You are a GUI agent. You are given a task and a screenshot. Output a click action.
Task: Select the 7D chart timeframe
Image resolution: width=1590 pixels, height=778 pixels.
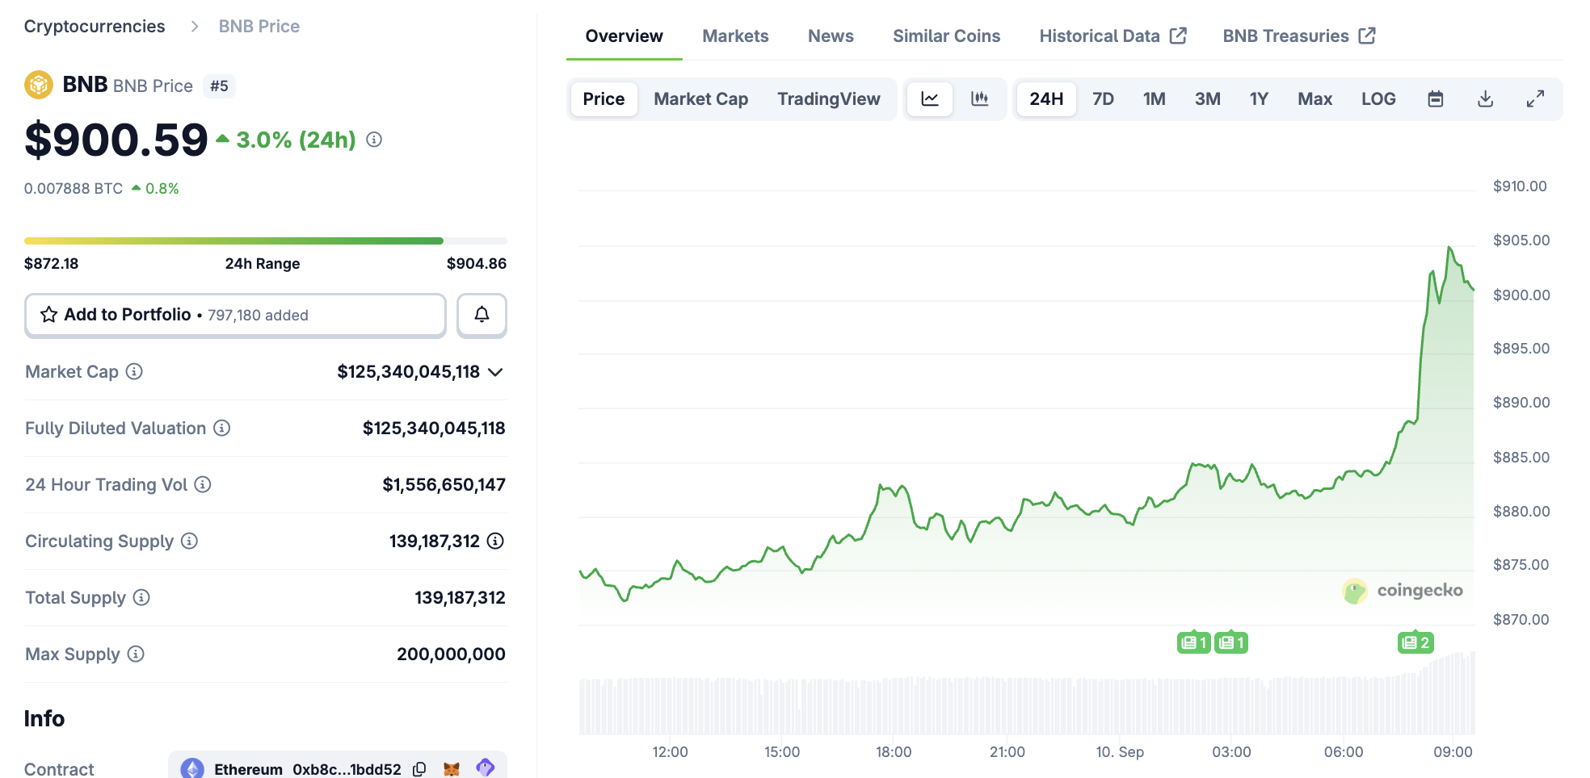(x=1102, y=98)
